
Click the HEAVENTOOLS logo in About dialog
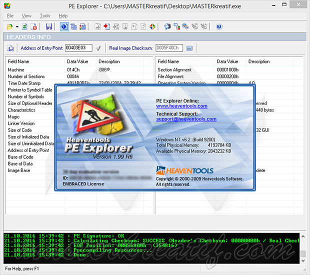pos(184,170)
